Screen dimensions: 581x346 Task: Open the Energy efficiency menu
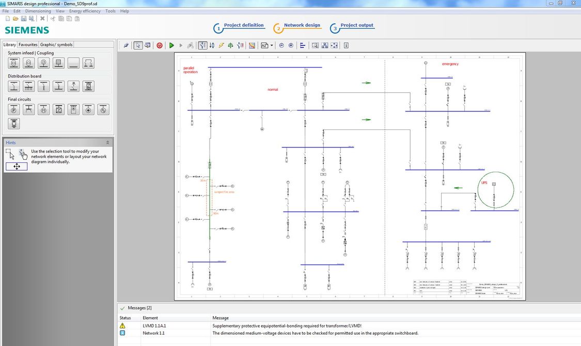point(85,11)
